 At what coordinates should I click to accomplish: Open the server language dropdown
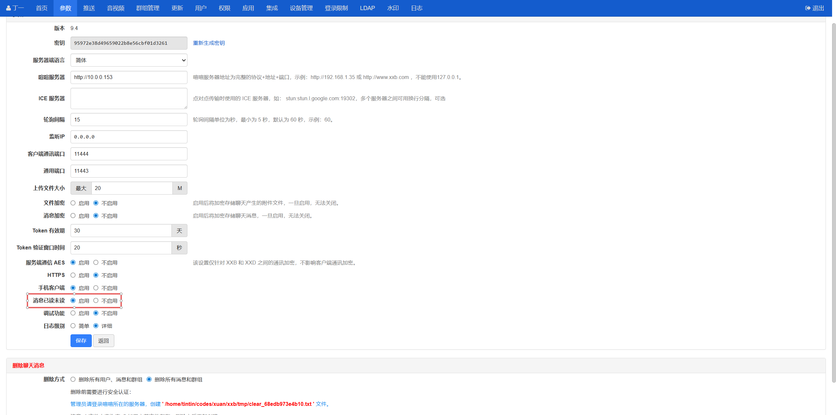[129, 60]
